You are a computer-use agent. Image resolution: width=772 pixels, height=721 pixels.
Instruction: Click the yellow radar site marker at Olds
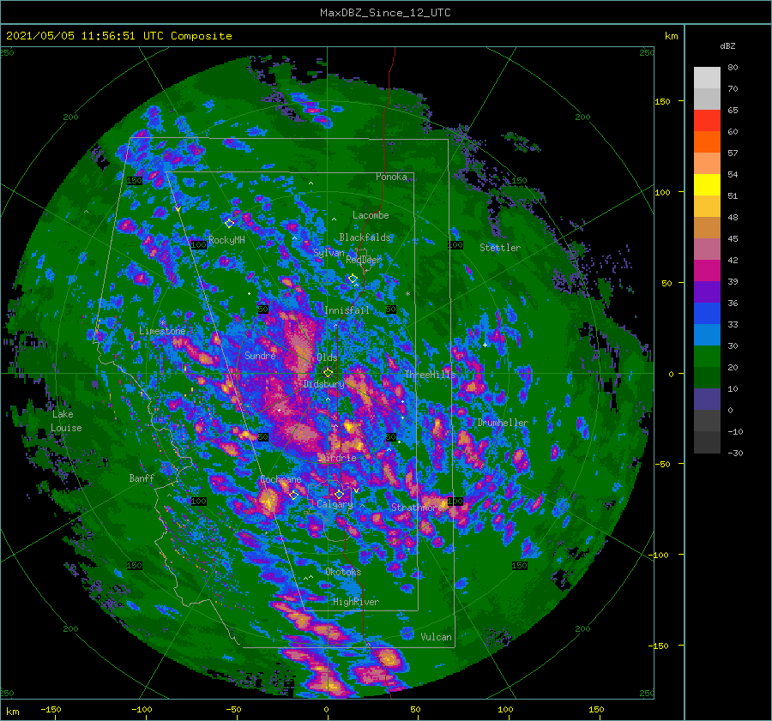(x=328, y=373)
